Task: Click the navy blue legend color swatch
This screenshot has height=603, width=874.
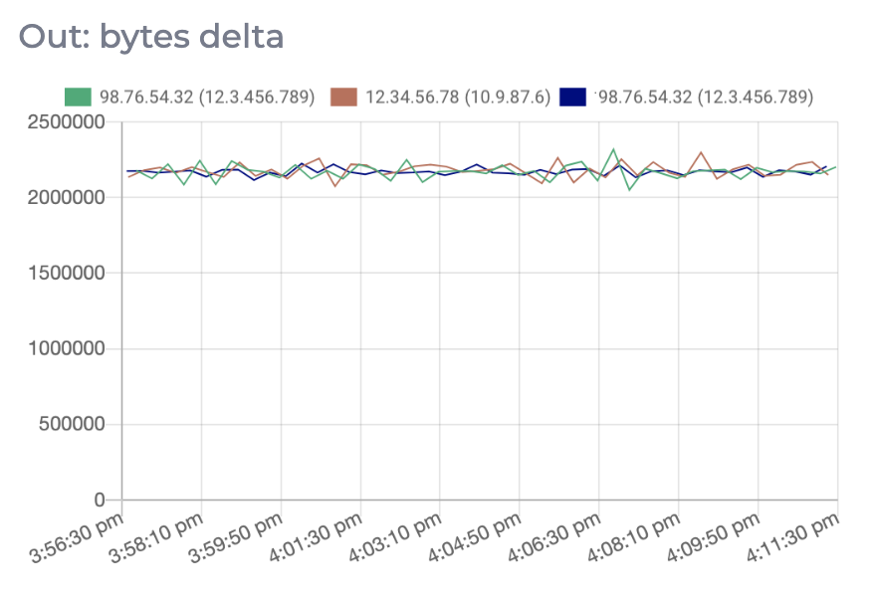Action: click(572, 97)
